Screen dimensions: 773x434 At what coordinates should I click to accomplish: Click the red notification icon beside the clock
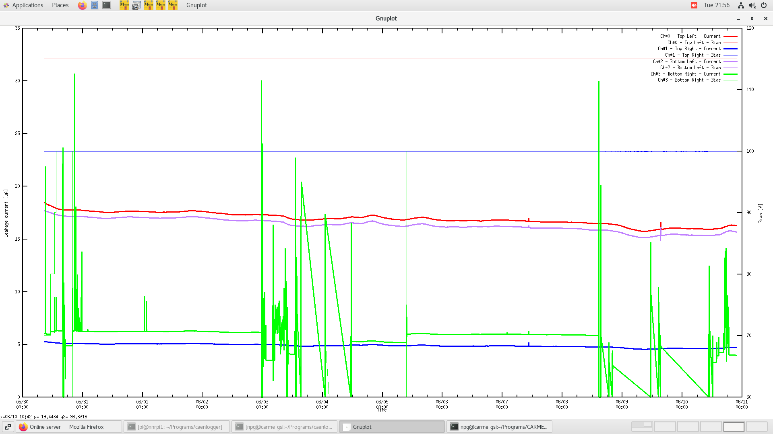coord(694,5)
